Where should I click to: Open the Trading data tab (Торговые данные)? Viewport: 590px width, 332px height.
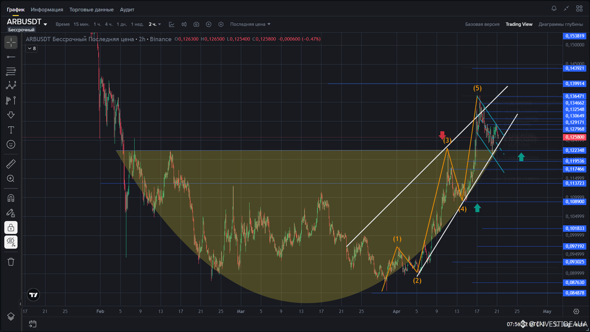point(91,10)
